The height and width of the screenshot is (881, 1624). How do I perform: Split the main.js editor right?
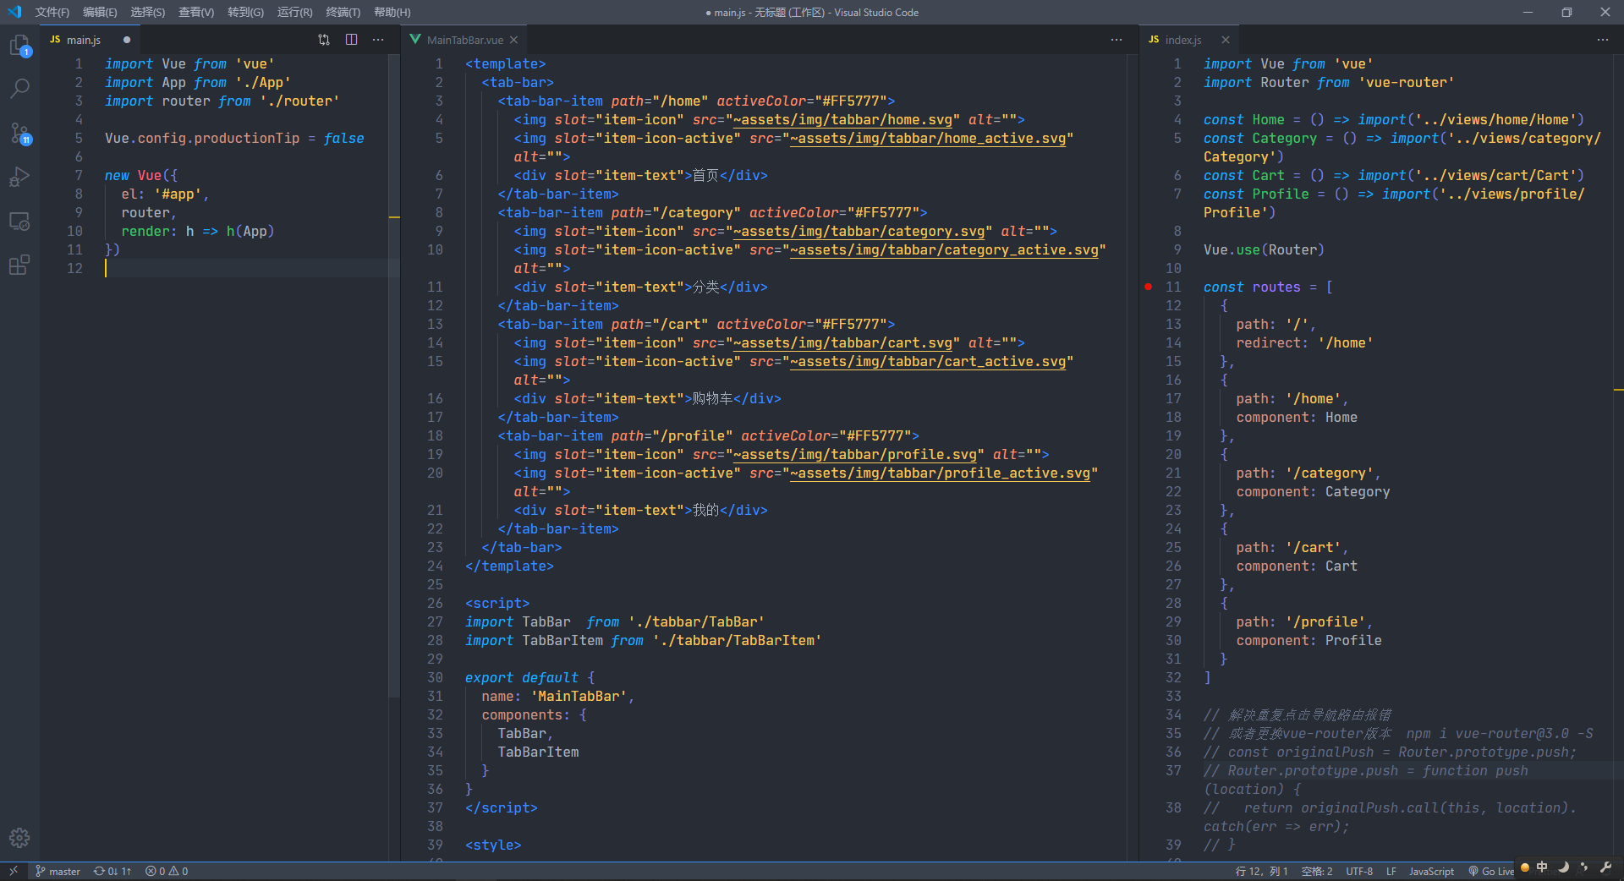pos(352,40)
